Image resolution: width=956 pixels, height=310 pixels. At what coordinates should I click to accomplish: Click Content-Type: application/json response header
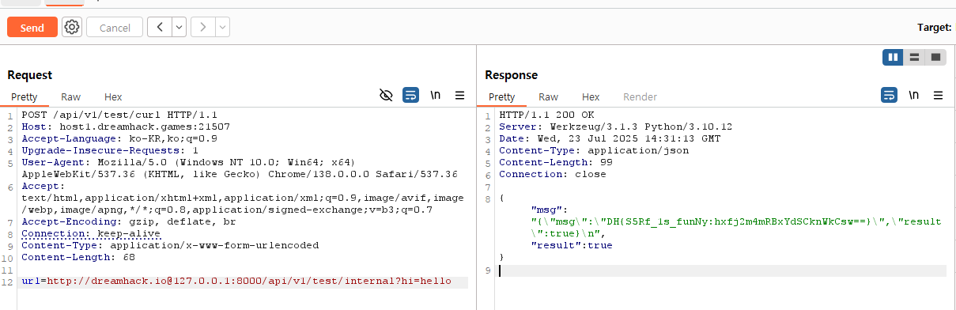point(594,149)
